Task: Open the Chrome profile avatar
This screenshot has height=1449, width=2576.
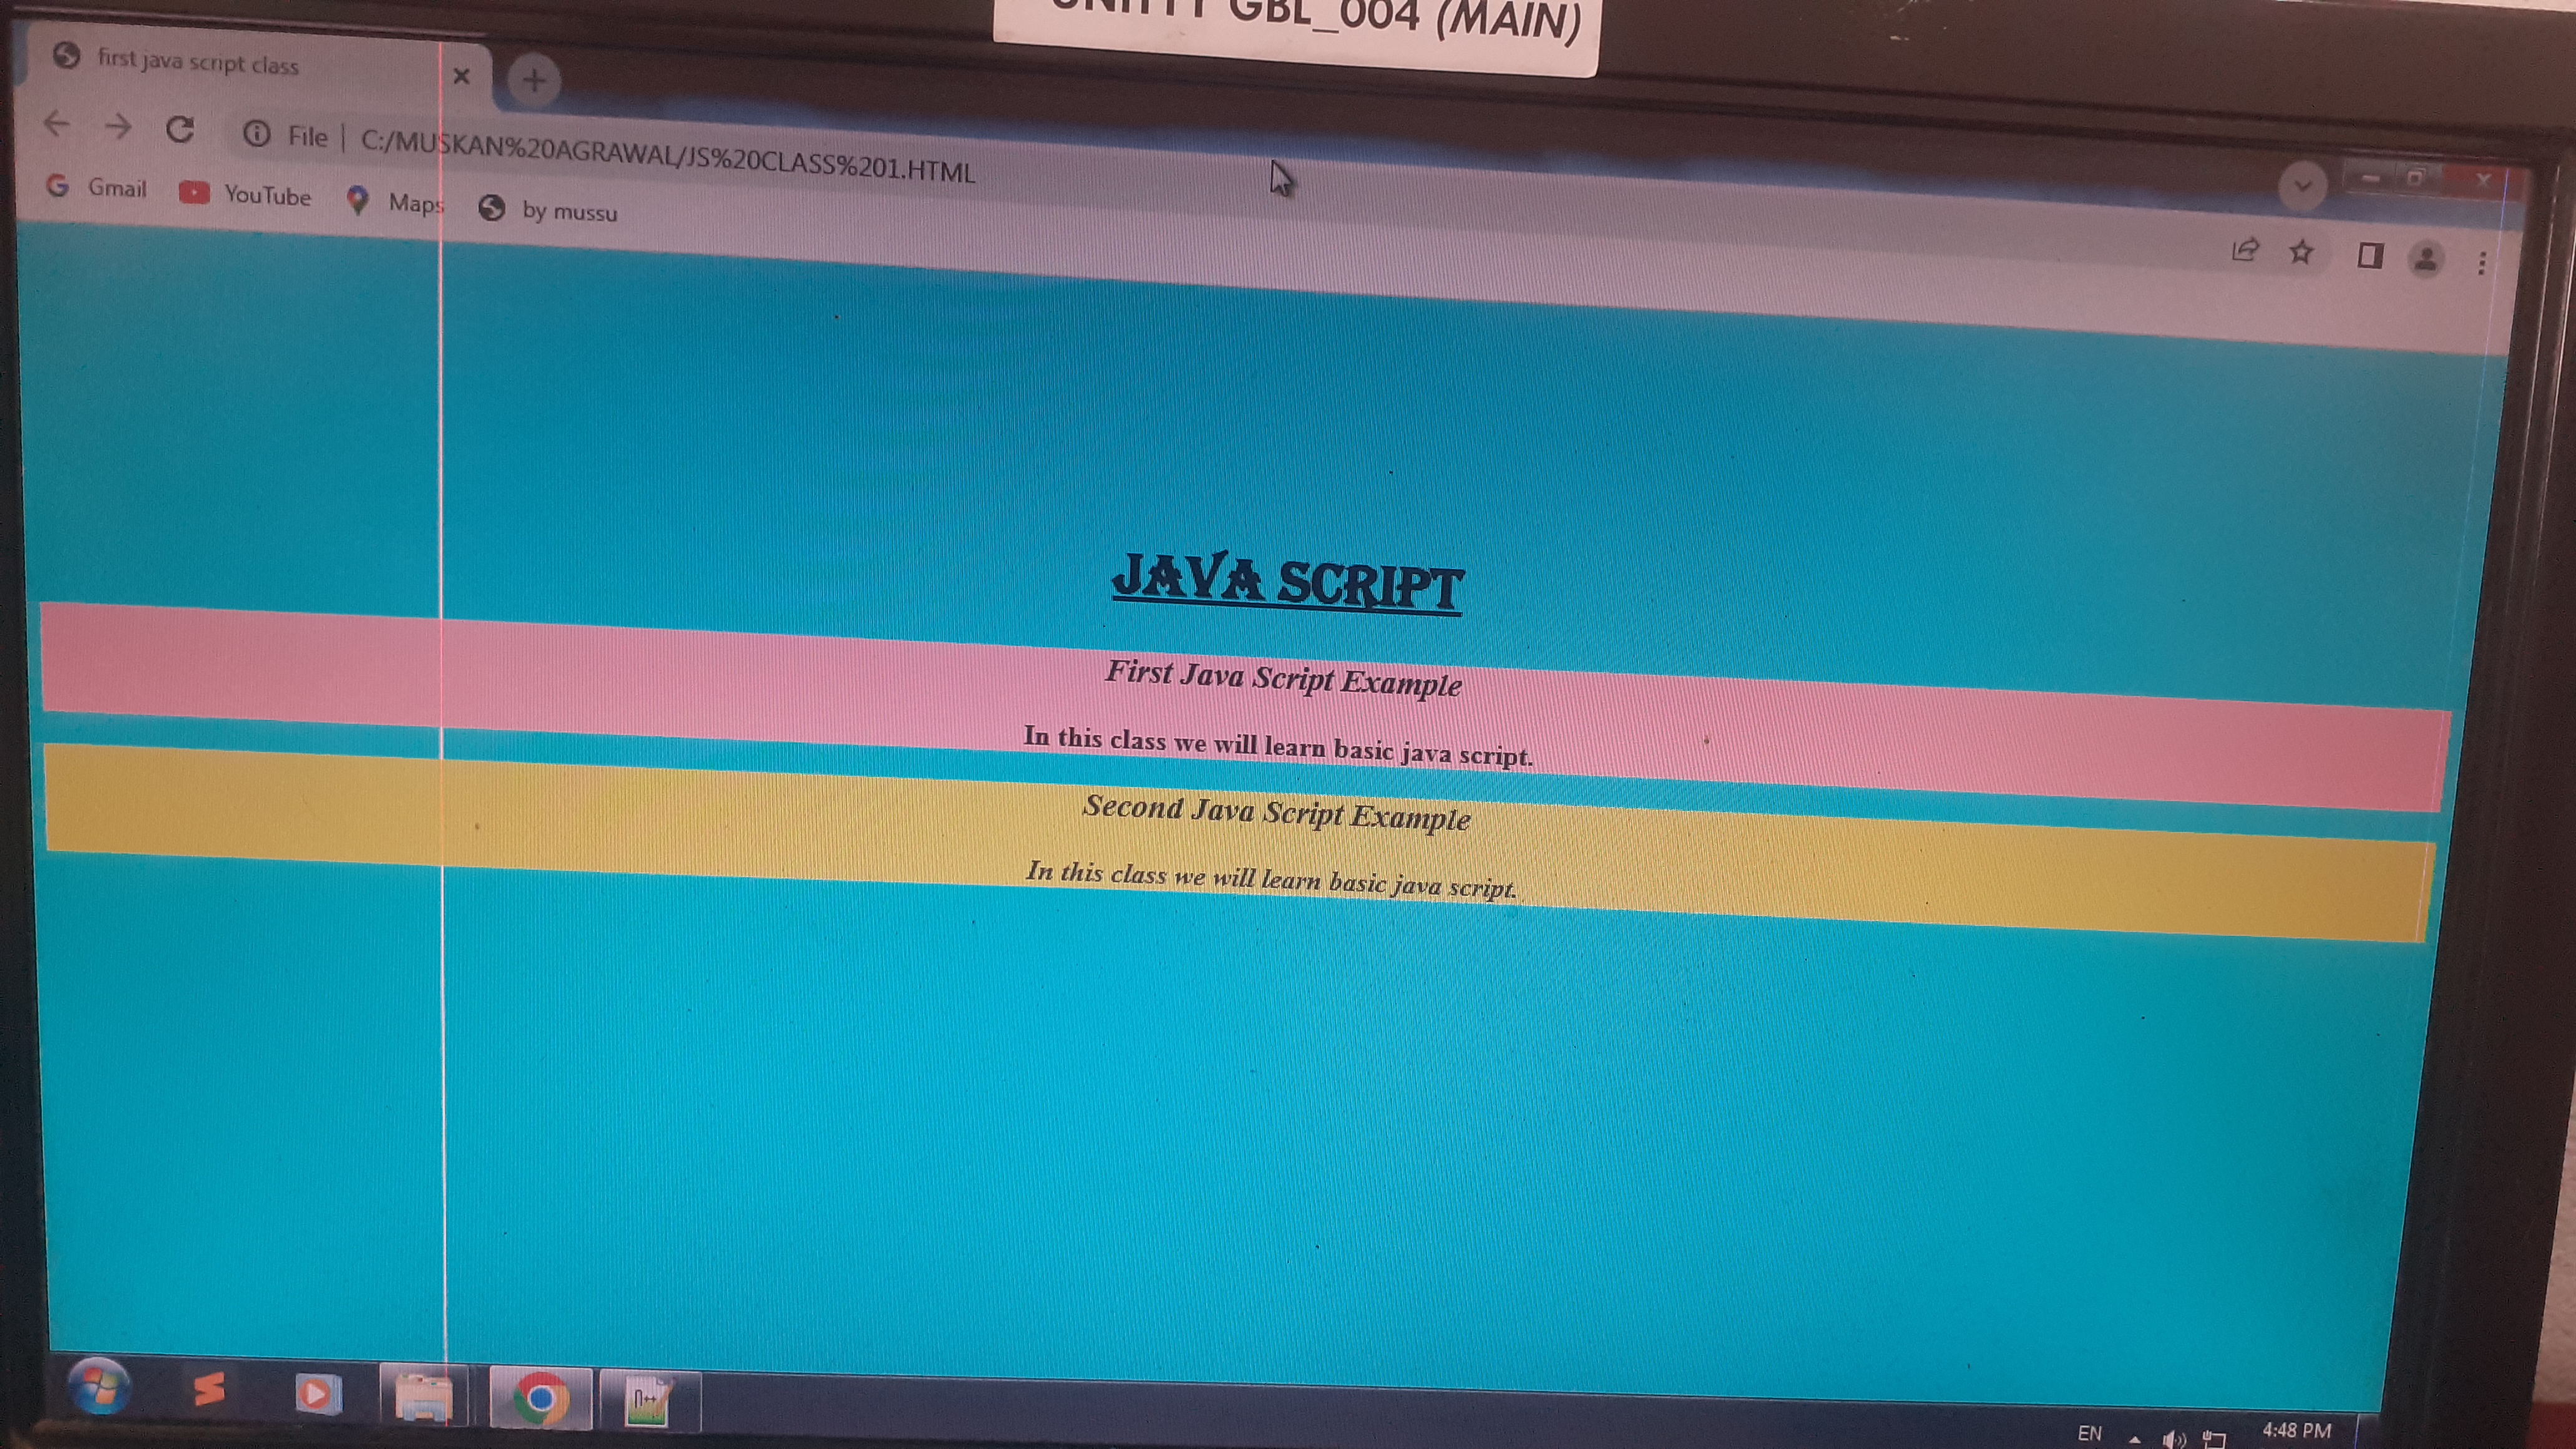Action: pyautogui.click(x=2425, y=259)
